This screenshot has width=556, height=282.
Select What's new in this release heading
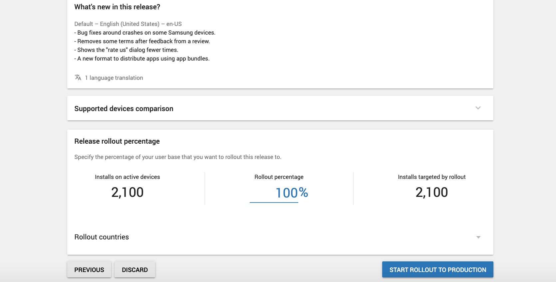tap(117, 7)
